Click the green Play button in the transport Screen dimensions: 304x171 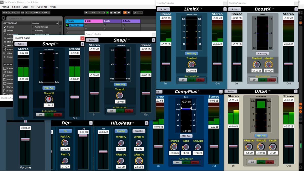[x=108, y=12]
